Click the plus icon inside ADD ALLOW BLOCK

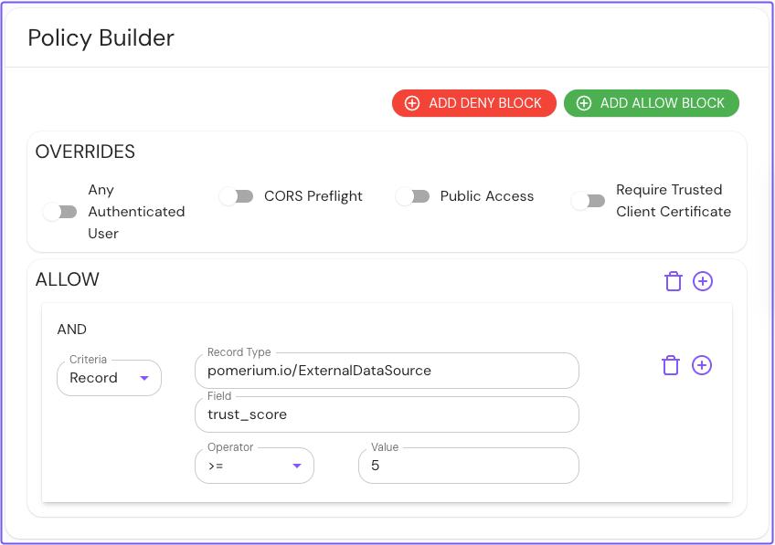click(584, 102)
